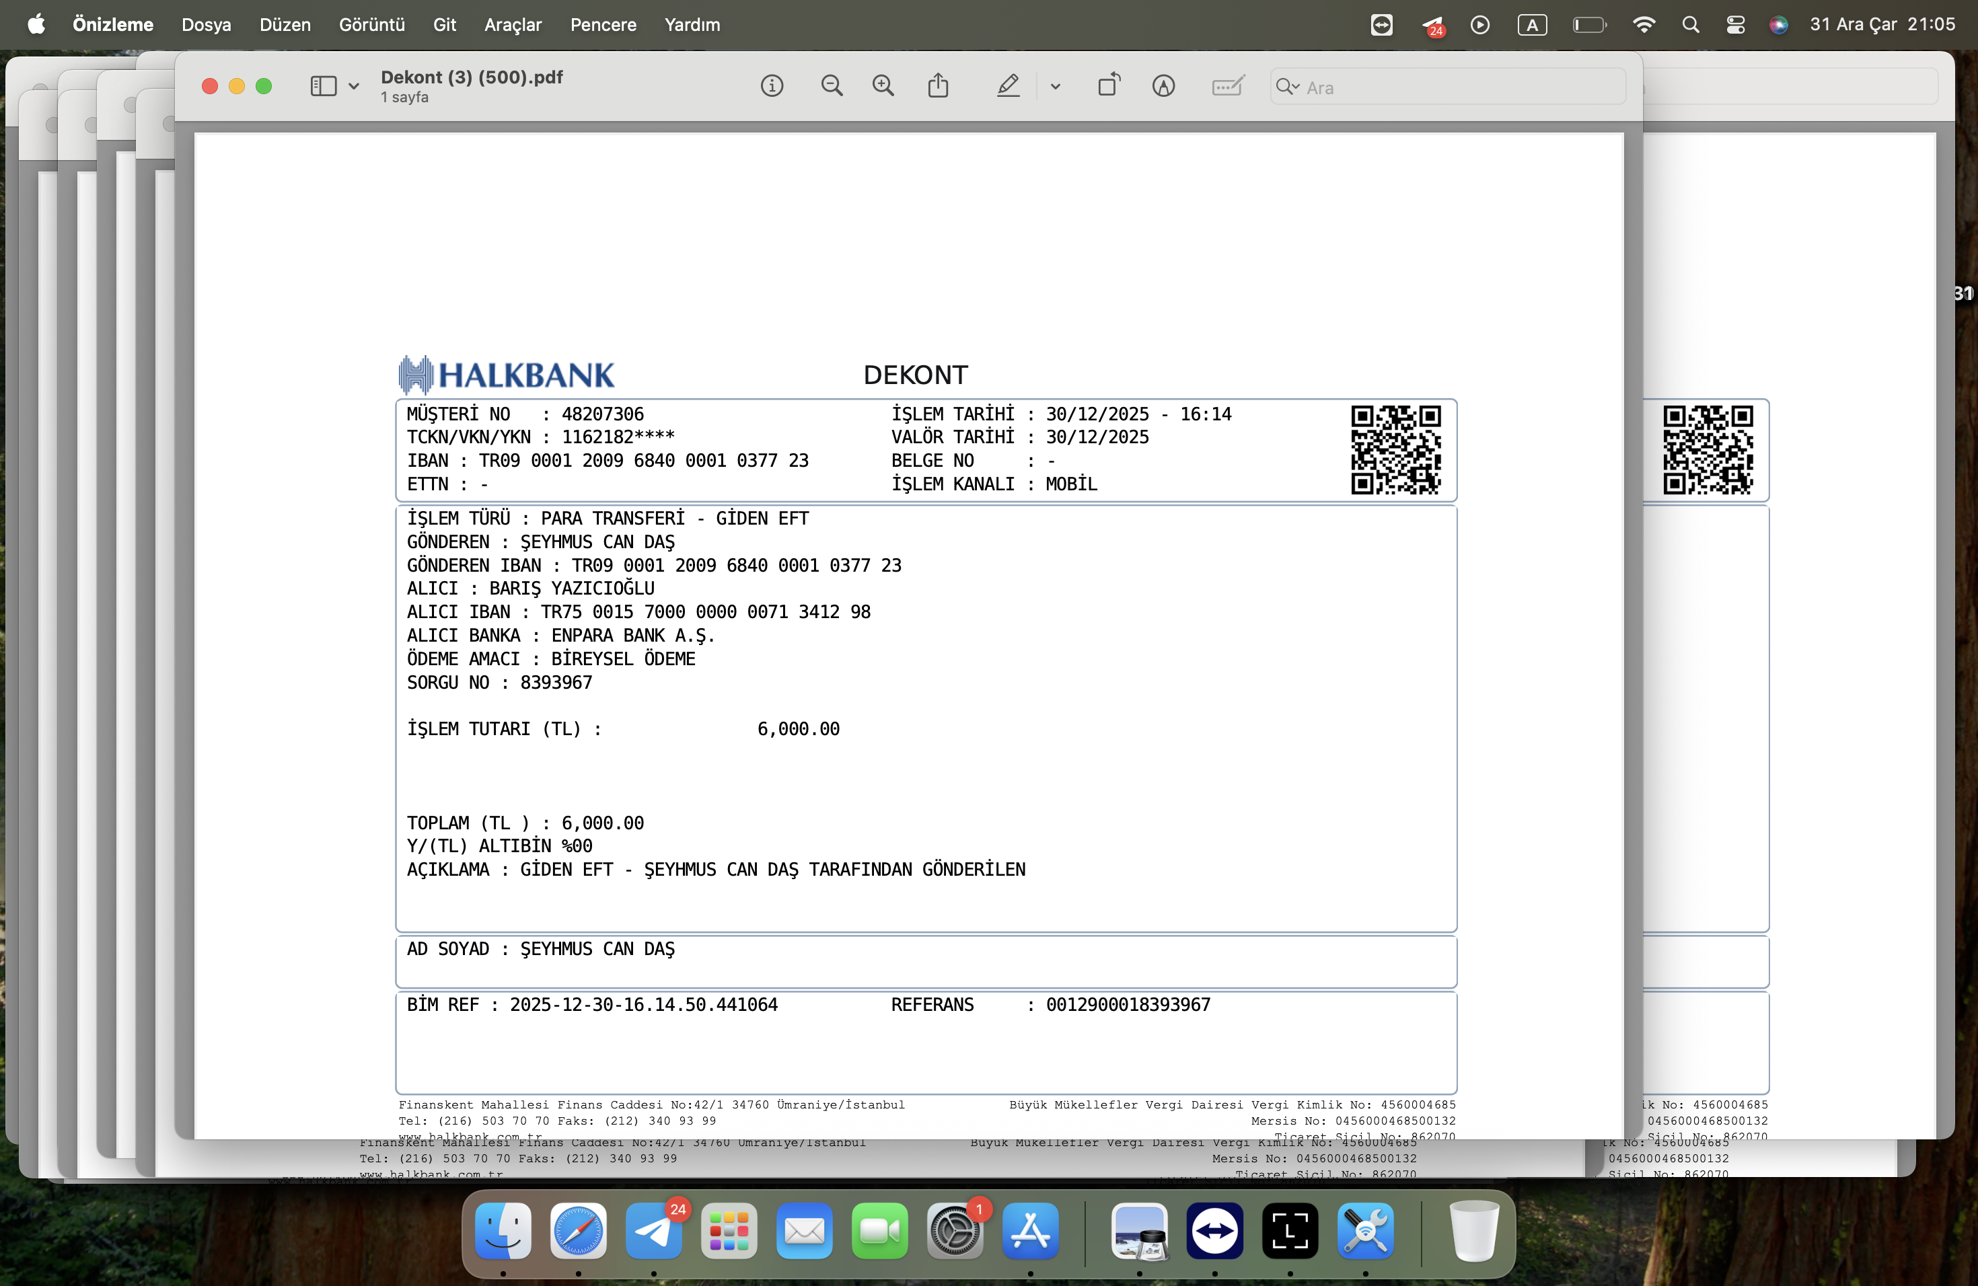Launch Safari from the Dock

[579, 1230]
